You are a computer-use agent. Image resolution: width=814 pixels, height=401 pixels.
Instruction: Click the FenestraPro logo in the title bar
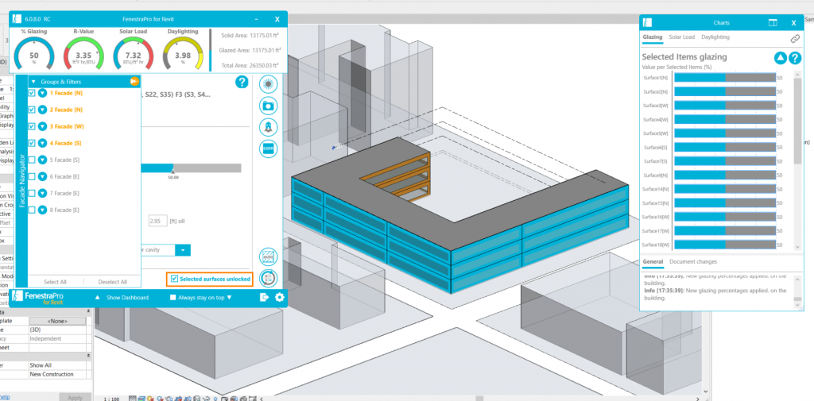[x=17, y=19]
